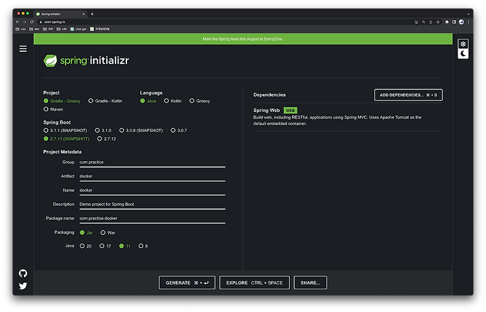
Task: Choose War packaging
Action: pyautogui.click(x=108, y=232)
